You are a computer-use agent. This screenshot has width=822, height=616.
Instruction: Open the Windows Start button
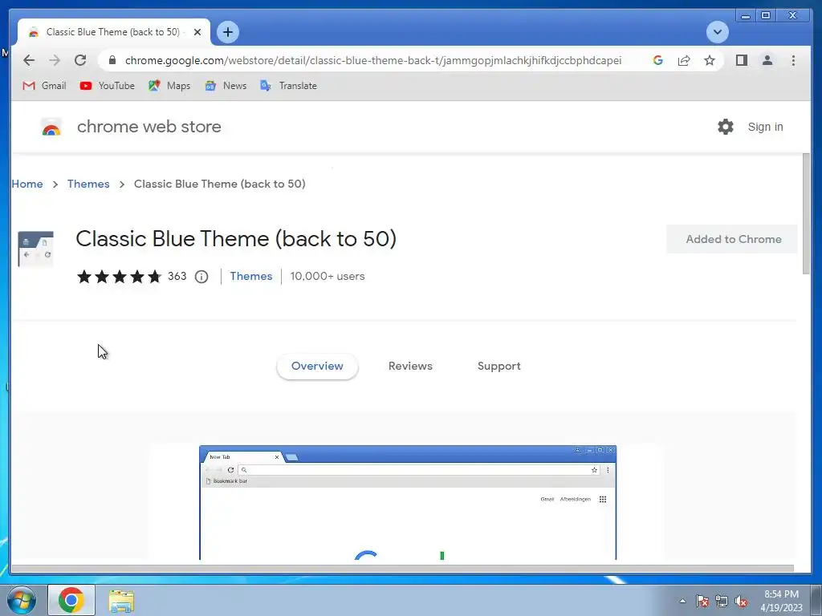pos(22,600)
